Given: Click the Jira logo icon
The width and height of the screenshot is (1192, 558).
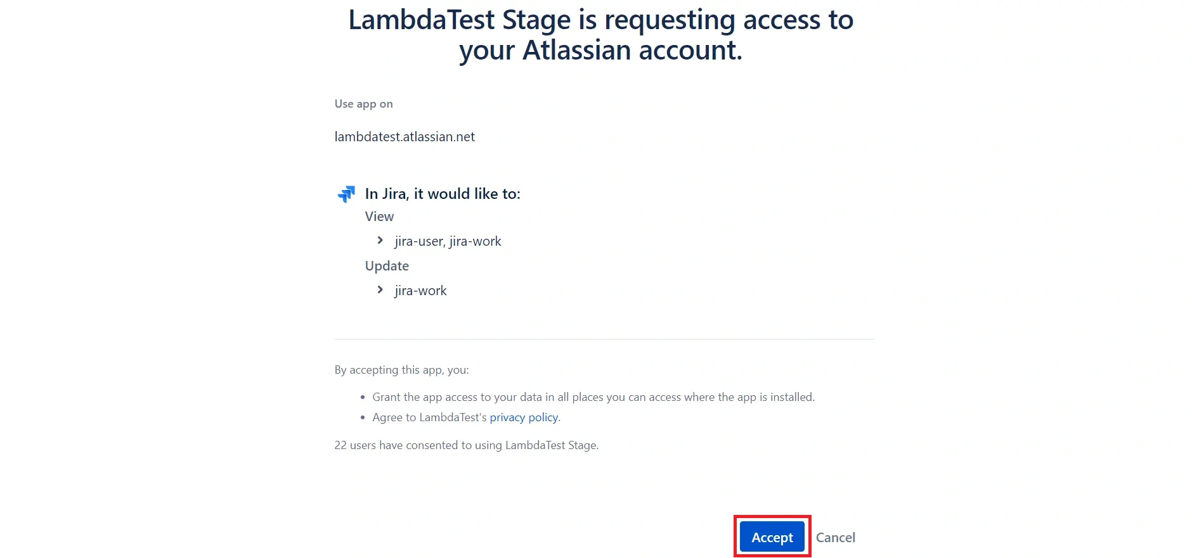Looking at the screenshot, I should [346, 194].
